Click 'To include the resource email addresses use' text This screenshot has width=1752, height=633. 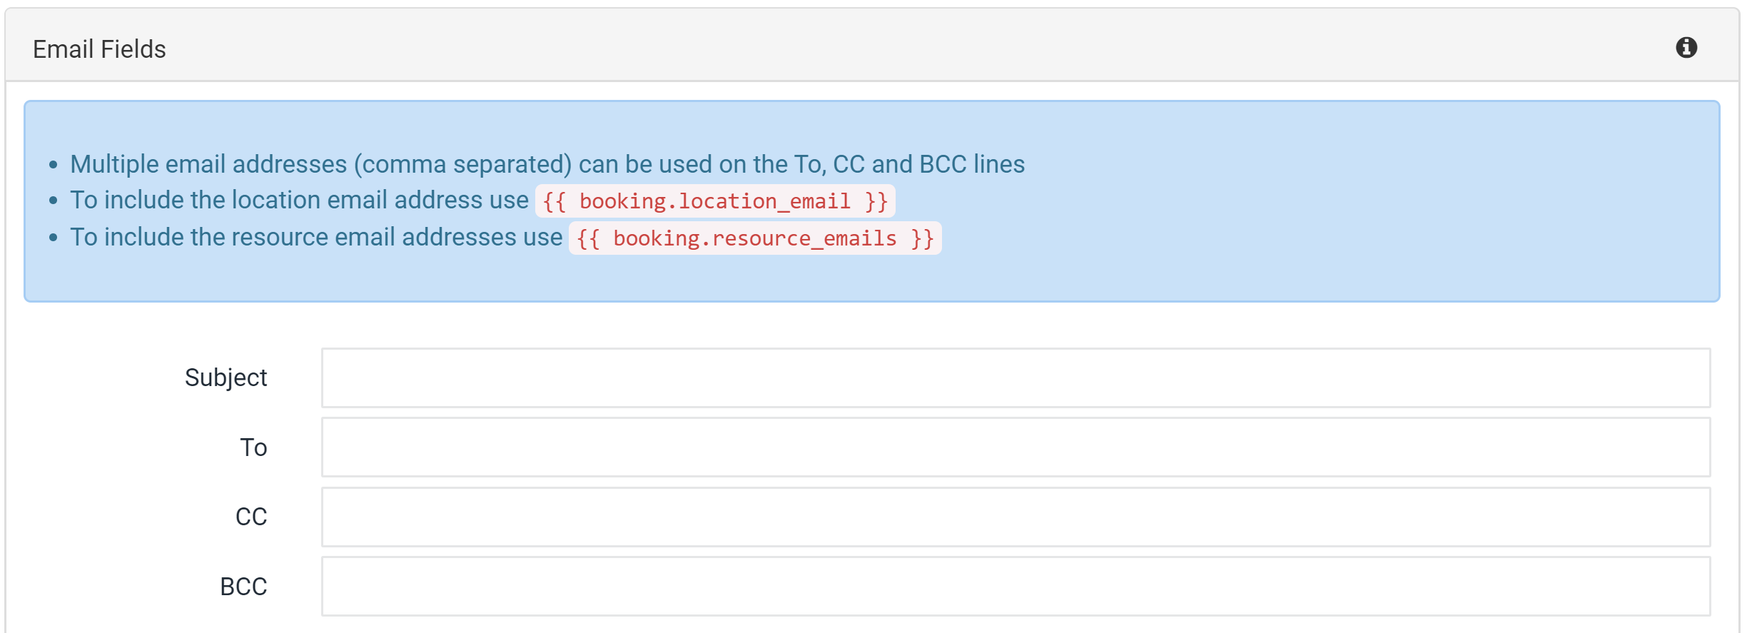point(316,238)
